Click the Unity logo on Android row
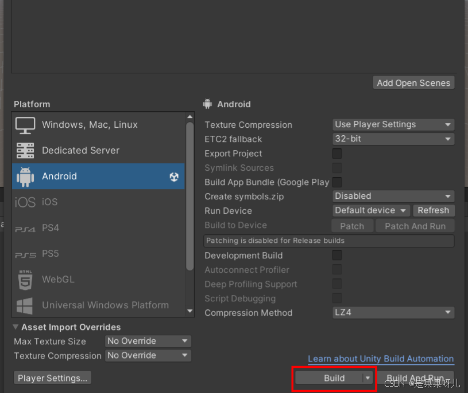468x393 pixels. tap(174, 177)
